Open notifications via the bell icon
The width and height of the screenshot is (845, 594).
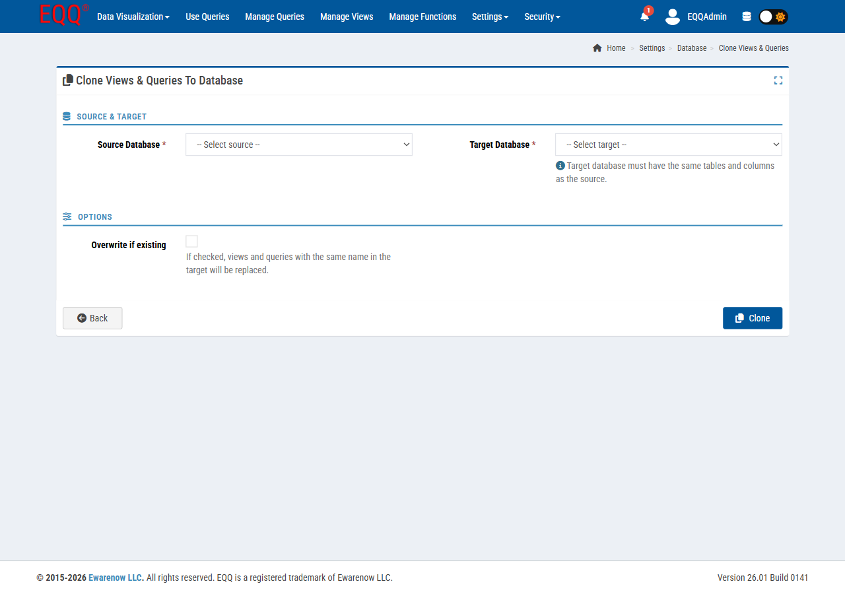coord(644,18)
